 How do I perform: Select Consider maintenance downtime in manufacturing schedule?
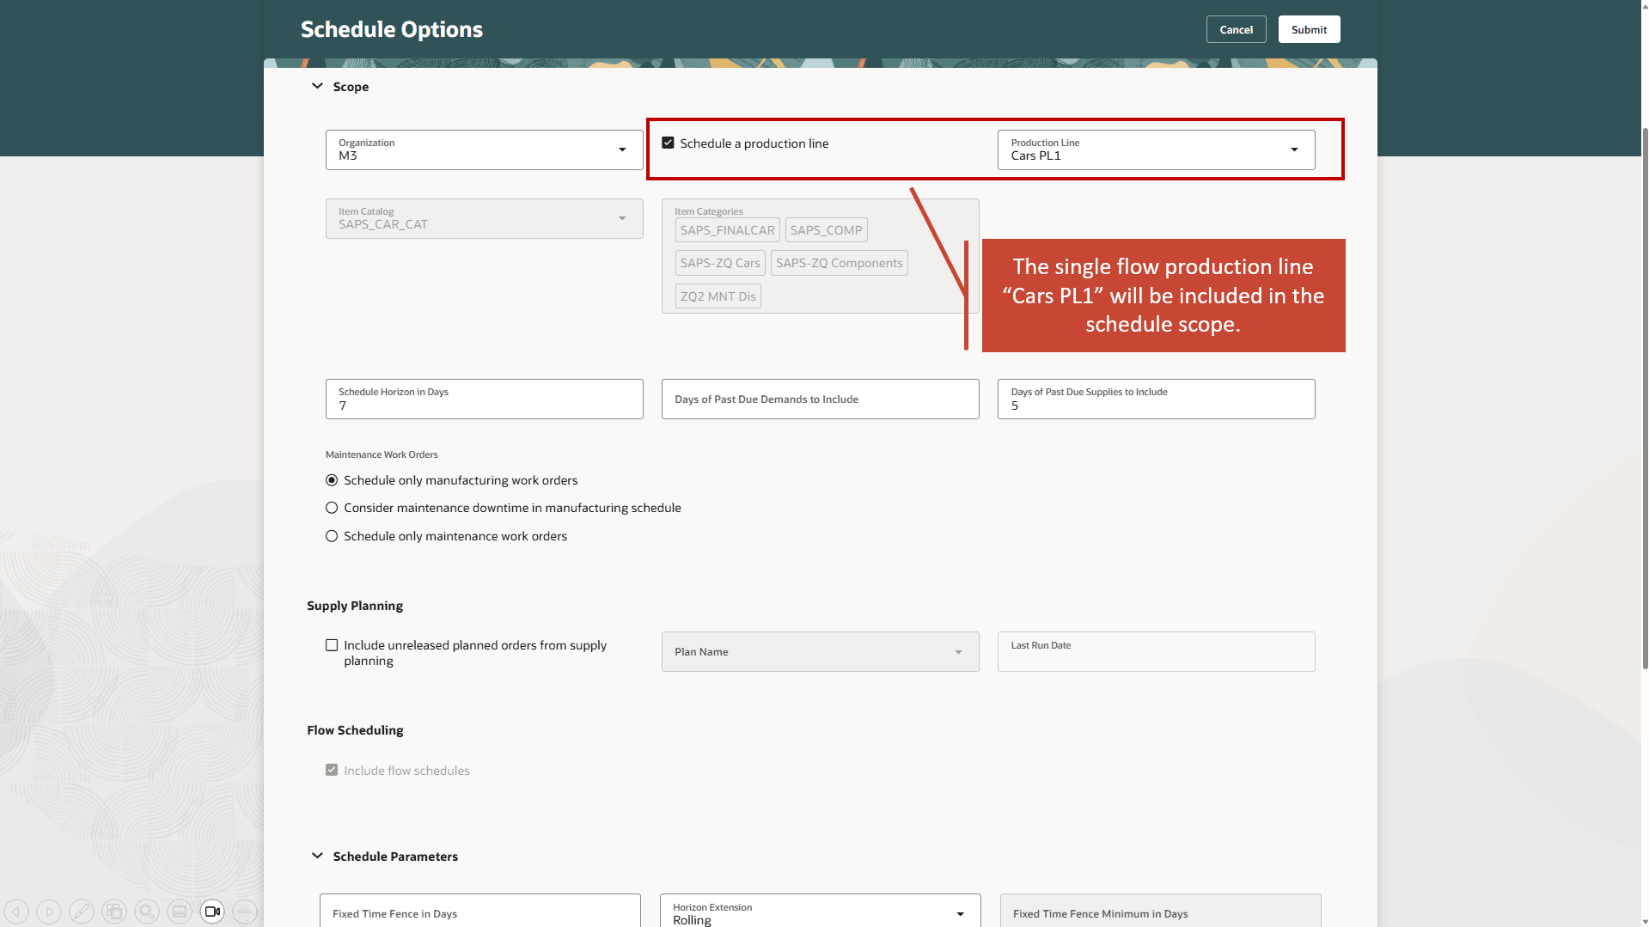point(332,508)
